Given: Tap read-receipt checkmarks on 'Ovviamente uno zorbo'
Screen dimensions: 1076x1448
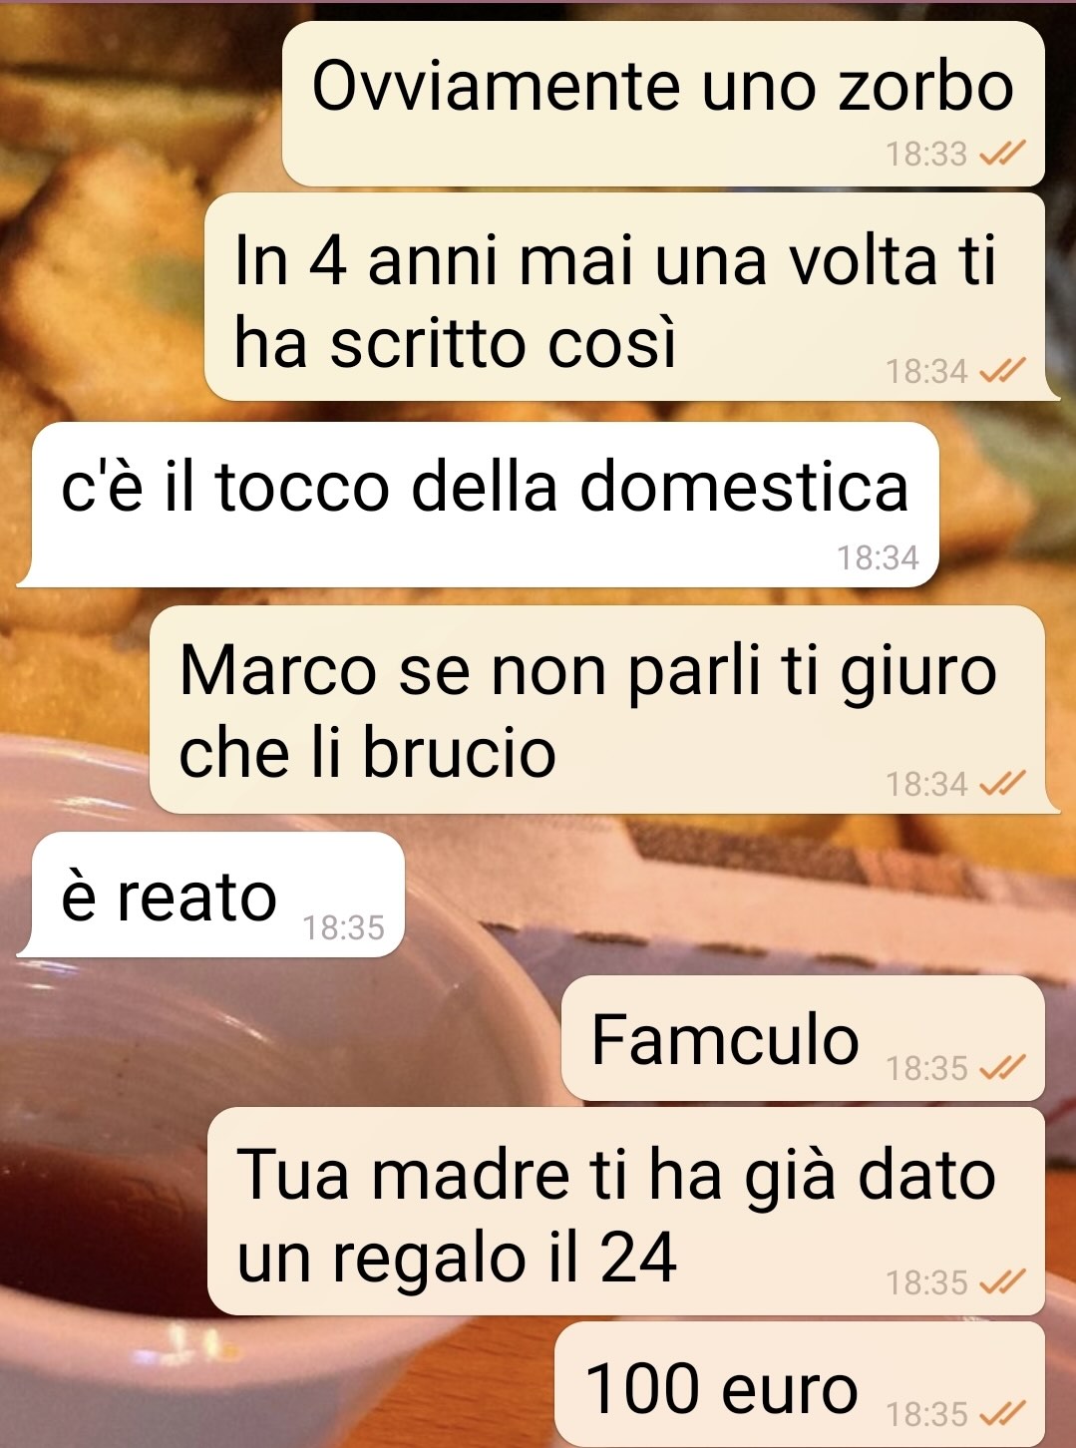Looking at the screenshot, I should pos(1001,154).
